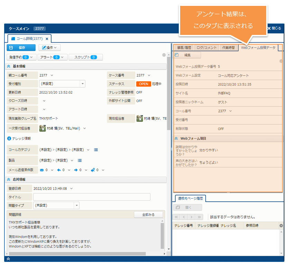Open the 受付種別 dropdown
The image size is (288, 265).
coord(82,83)
